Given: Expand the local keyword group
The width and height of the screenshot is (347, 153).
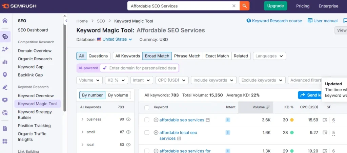Looking at the screenshot, I should coord(82,145).
